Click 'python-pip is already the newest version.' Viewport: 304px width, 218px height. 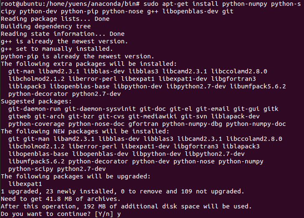(x=78, y=56)
